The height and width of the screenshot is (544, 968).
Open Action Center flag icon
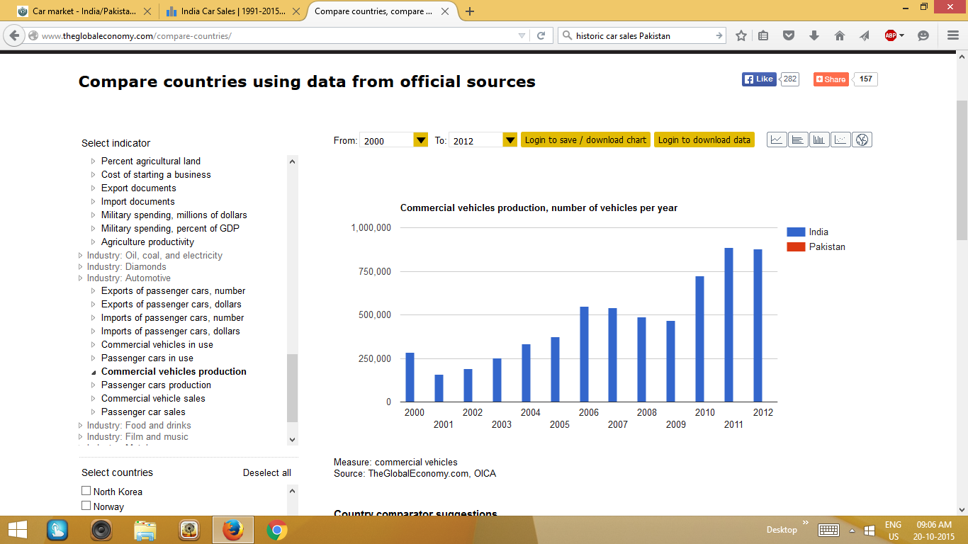[869, 530]
